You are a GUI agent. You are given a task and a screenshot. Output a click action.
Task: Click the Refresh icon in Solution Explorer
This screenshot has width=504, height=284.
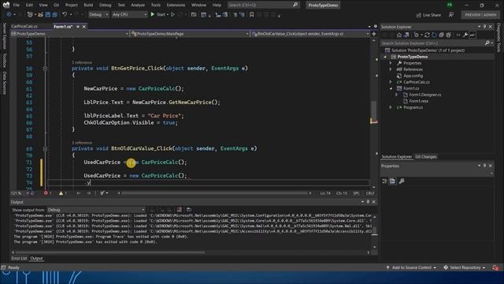pos(434,35)
